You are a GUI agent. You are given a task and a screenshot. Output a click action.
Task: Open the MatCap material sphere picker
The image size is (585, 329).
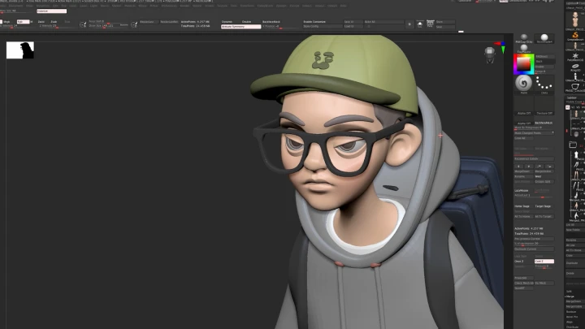click(x=524, y=38)
